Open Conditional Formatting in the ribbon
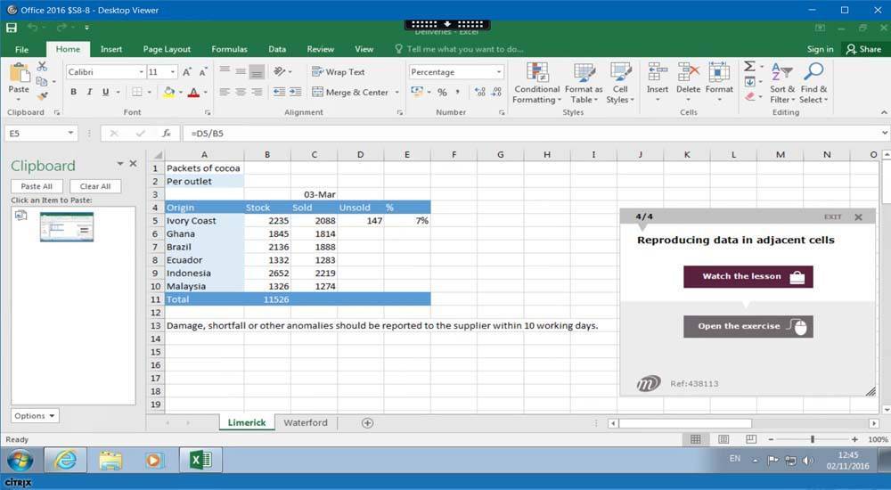Image resolution: width=891 pixels, height=490 pixels. pos(536,83)
